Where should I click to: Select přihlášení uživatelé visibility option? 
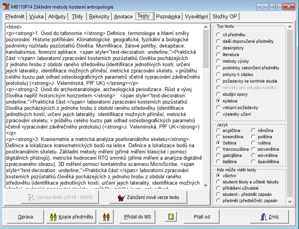218,188
